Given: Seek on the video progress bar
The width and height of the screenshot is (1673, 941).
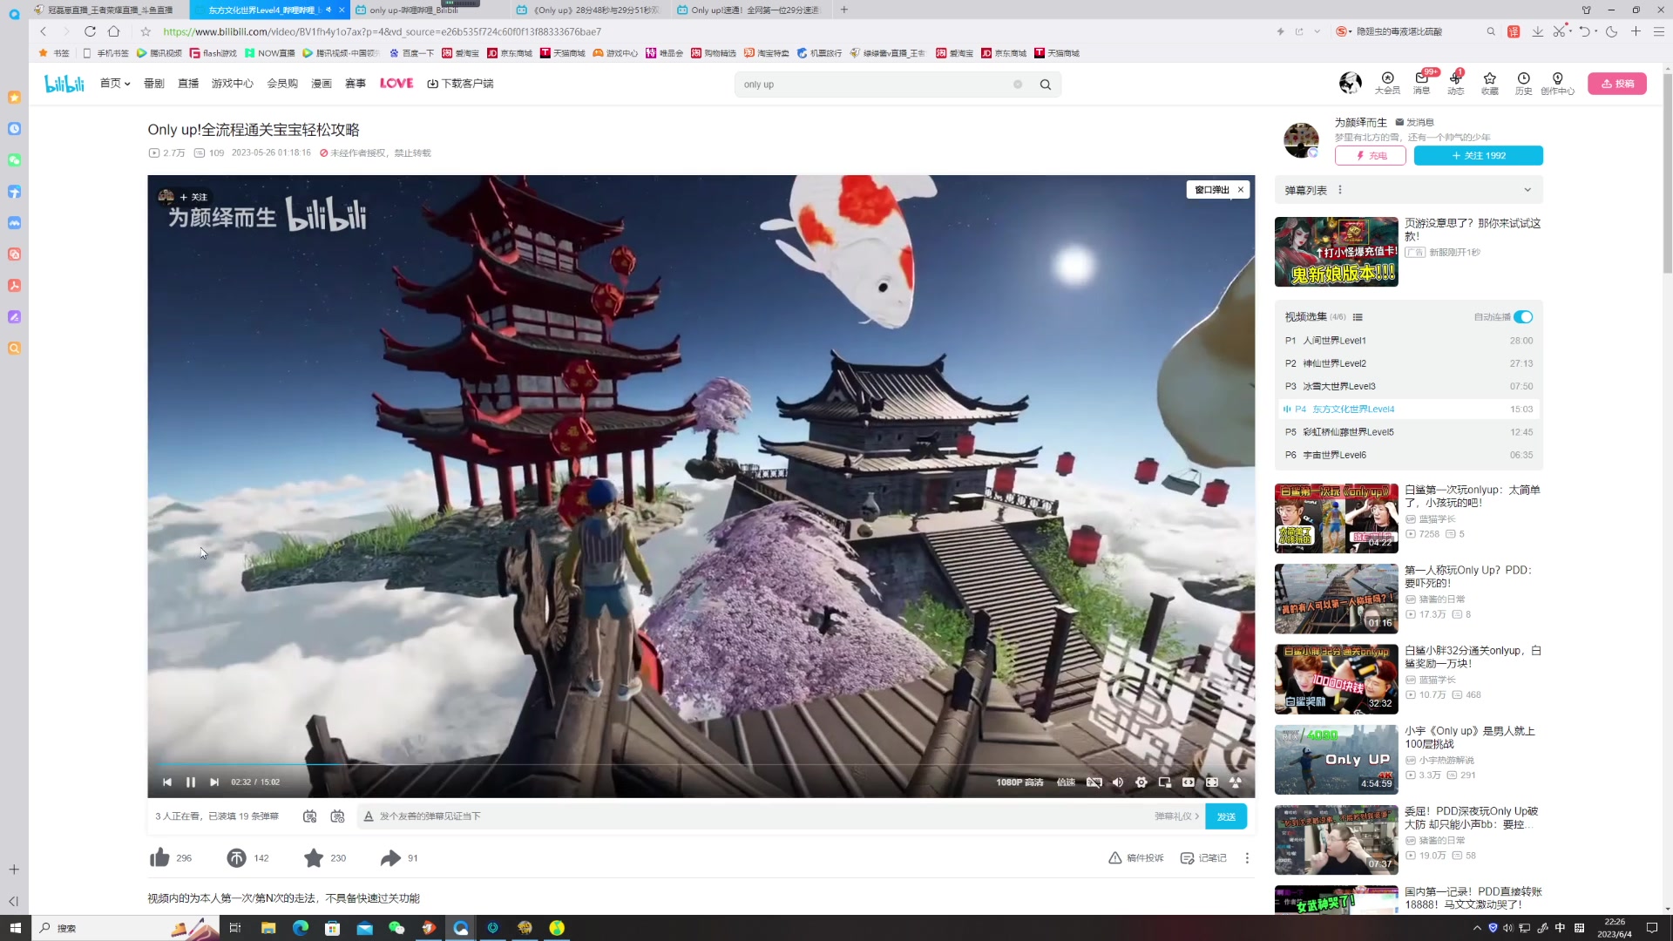Looking at the screenshot, I should (701, 764).
